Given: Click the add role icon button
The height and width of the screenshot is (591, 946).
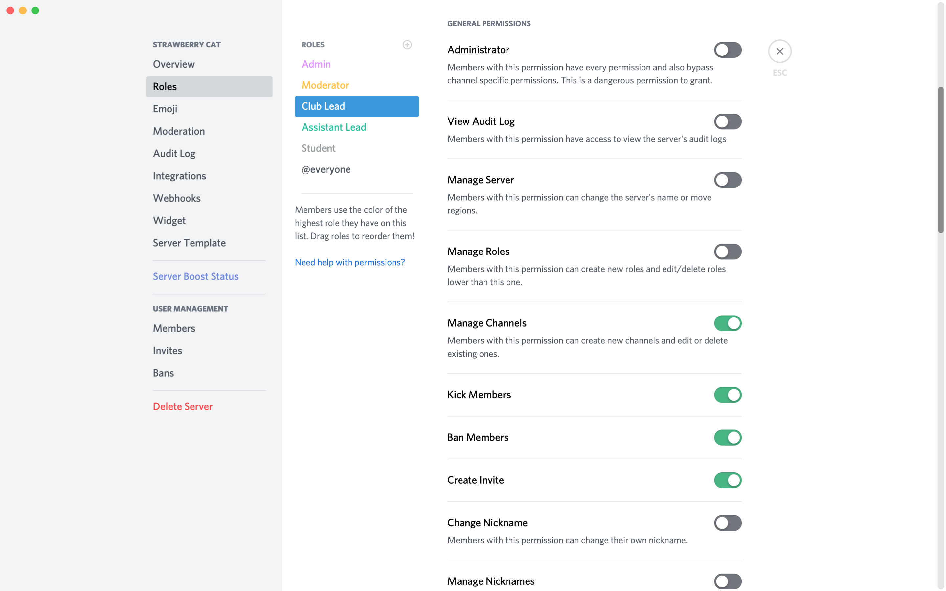Looking at the screenshot, I should [407, 44].
